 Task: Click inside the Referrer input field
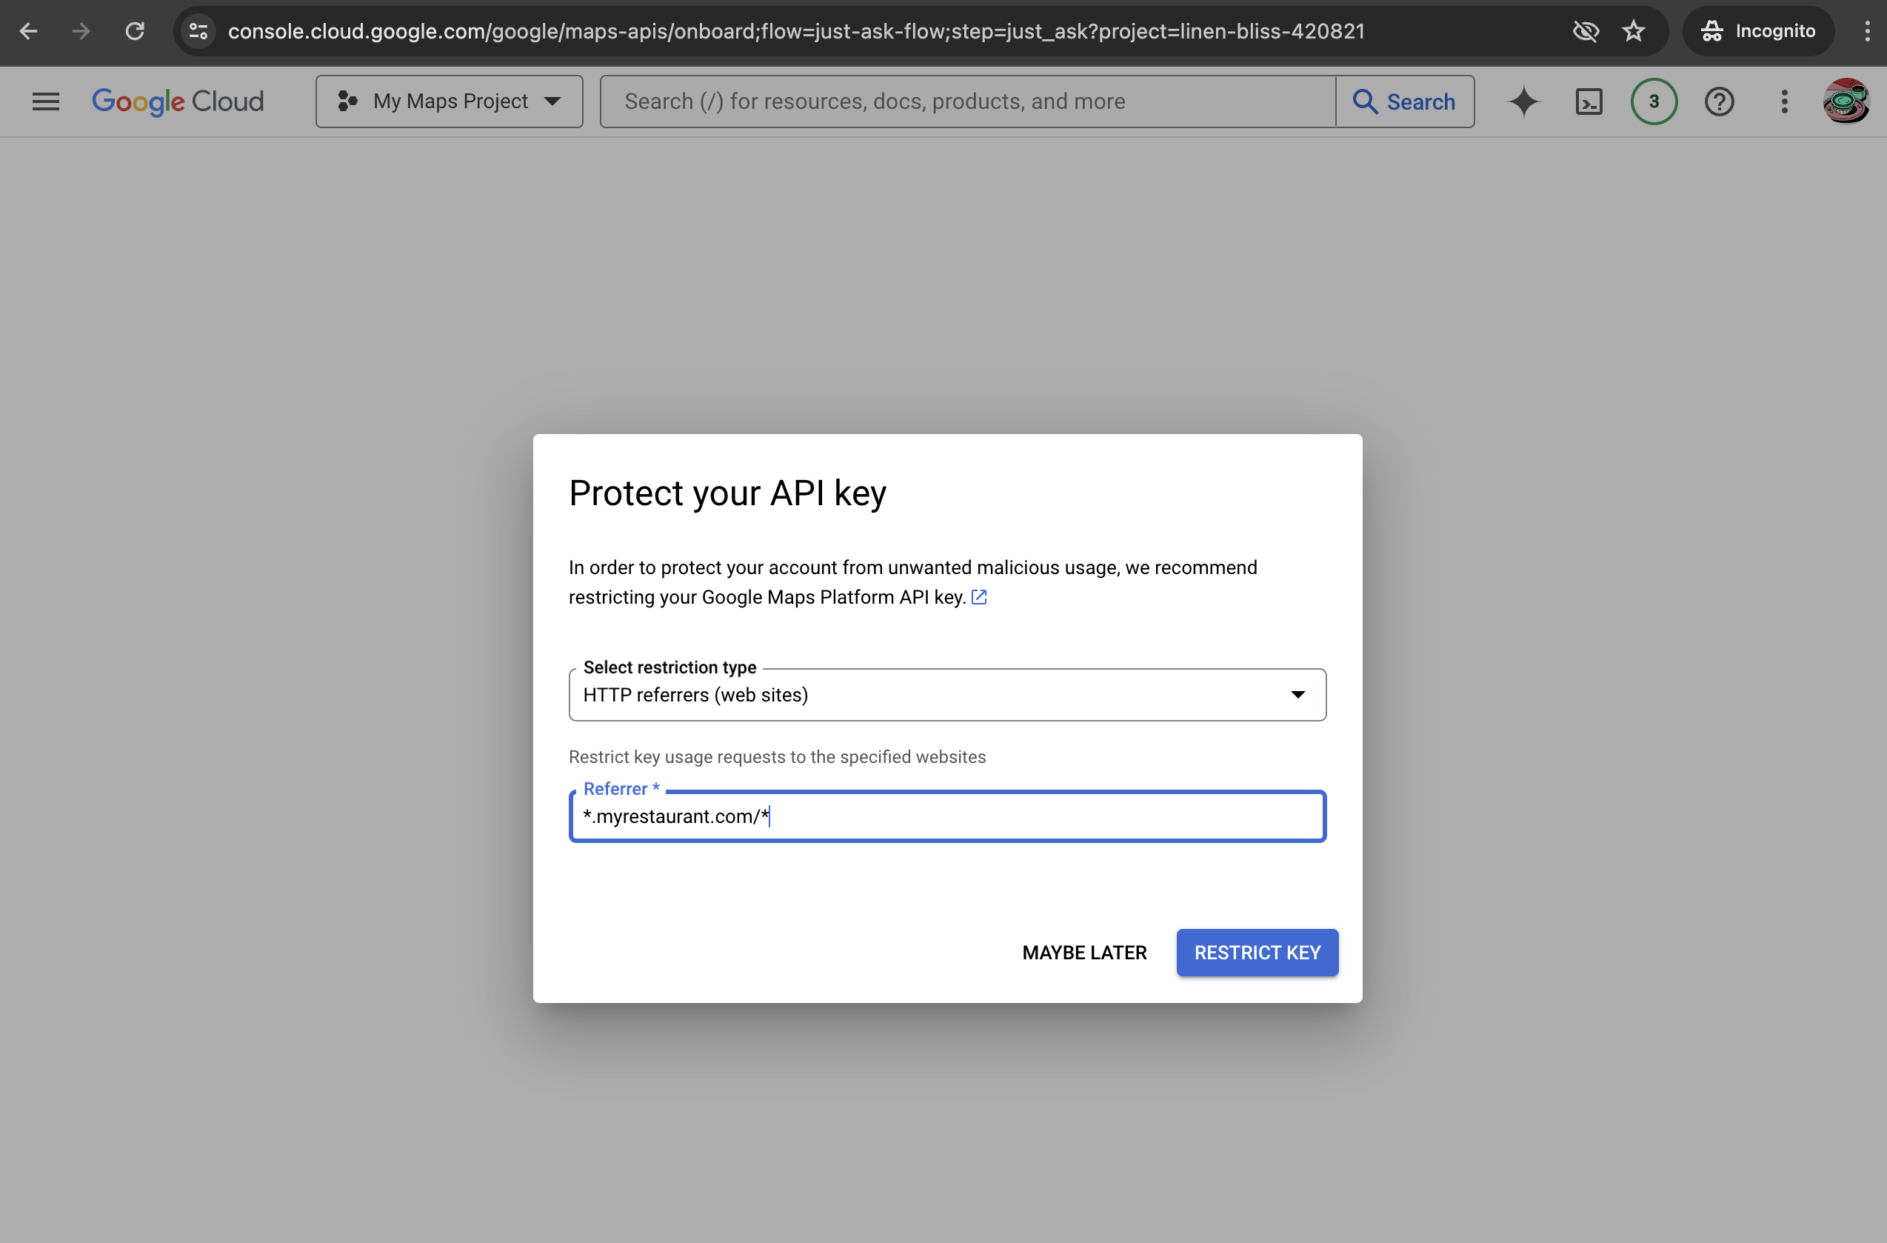click(947, 816)
